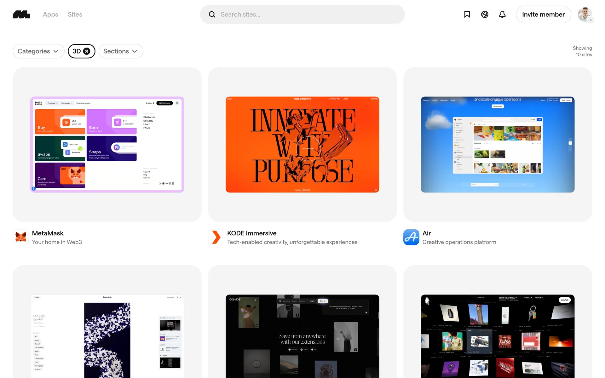This screenshot has height=378, width=605.
Task: Open the Cosmos dark site thumbnail
Action: pos(302,336)
